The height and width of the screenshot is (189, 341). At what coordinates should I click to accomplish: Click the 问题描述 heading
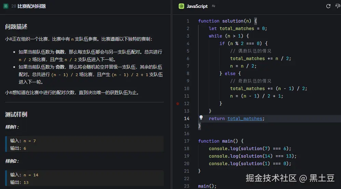point(16,27)
